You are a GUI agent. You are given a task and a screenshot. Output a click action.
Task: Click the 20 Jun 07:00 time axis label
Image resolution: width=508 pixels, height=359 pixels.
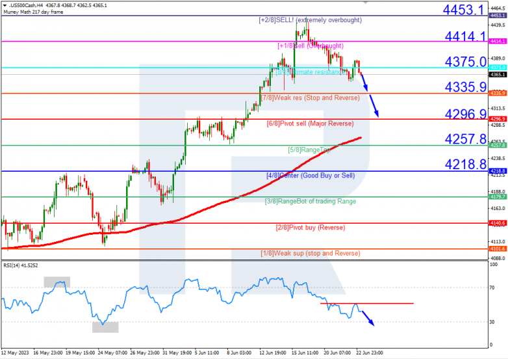pyautogui.click(x=337, y=352)
